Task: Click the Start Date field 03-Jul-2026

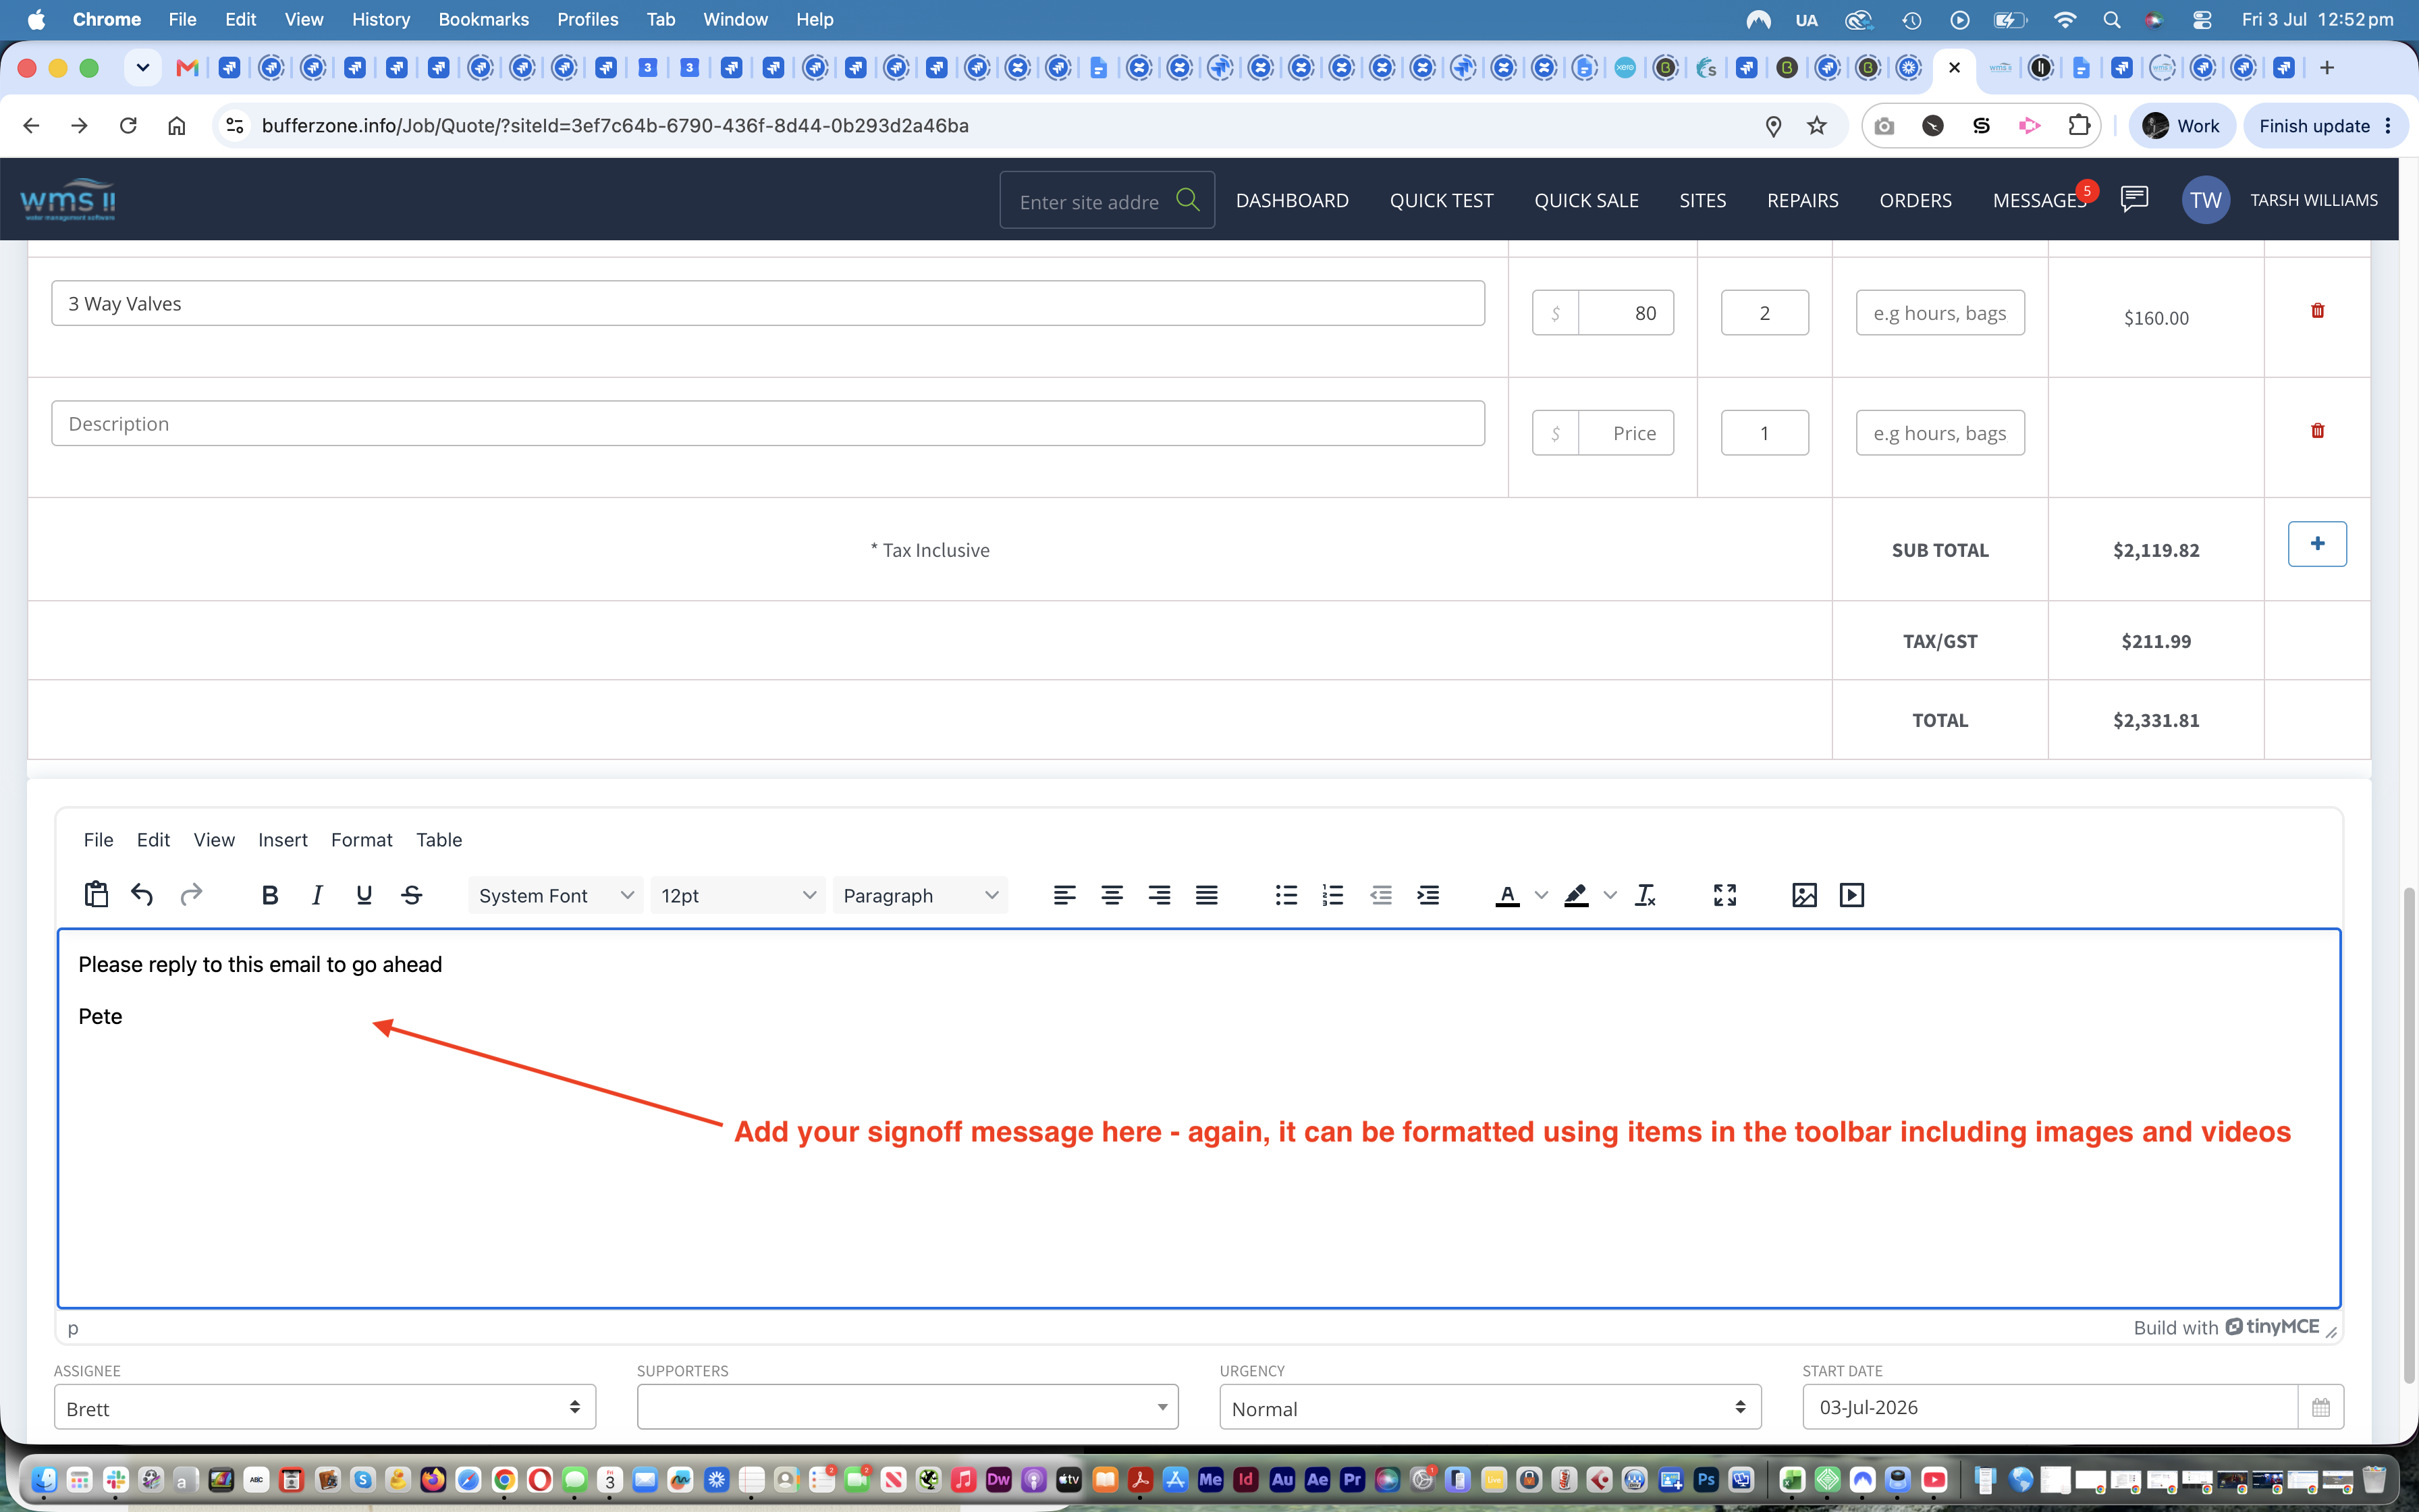Action: coord(2051,1408)
